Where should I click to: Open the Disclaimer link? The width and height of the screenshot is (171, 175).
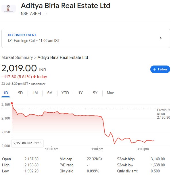tap(38, 84)
